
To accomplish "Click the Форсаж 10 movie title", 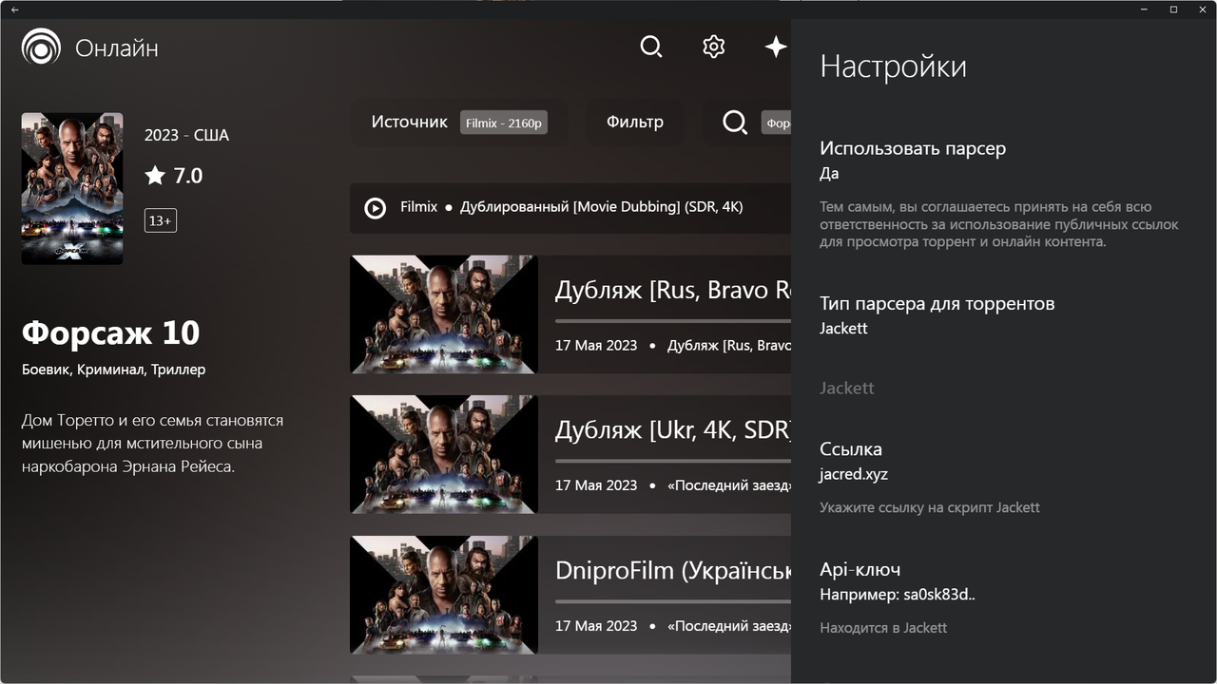I will pyautogui.click(x=111, y=333).
